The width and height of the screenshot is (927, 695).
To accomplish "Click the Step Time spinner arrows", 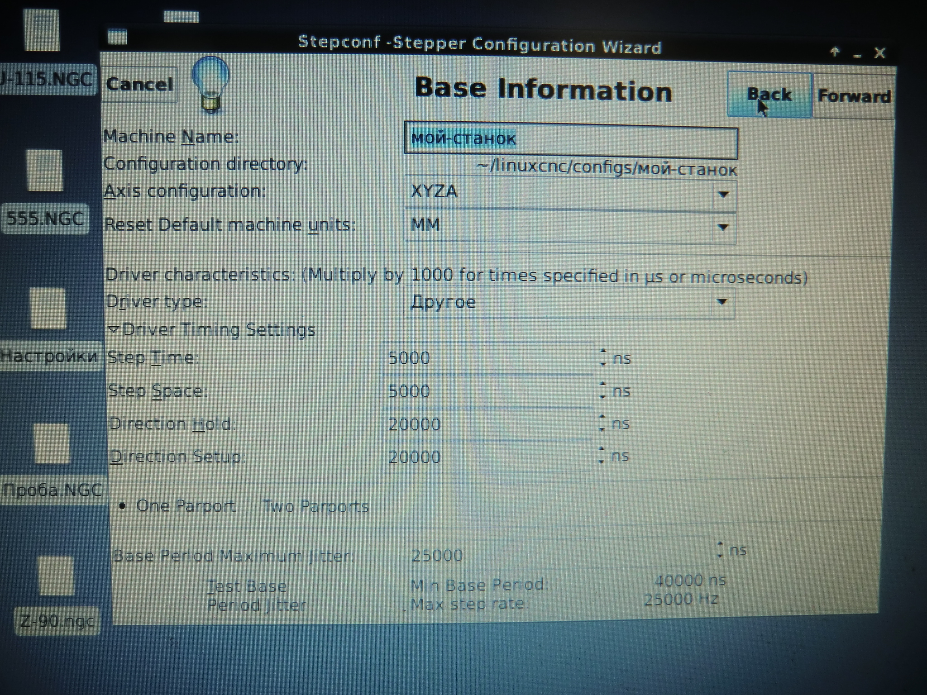I will click(x=602, y=357).
